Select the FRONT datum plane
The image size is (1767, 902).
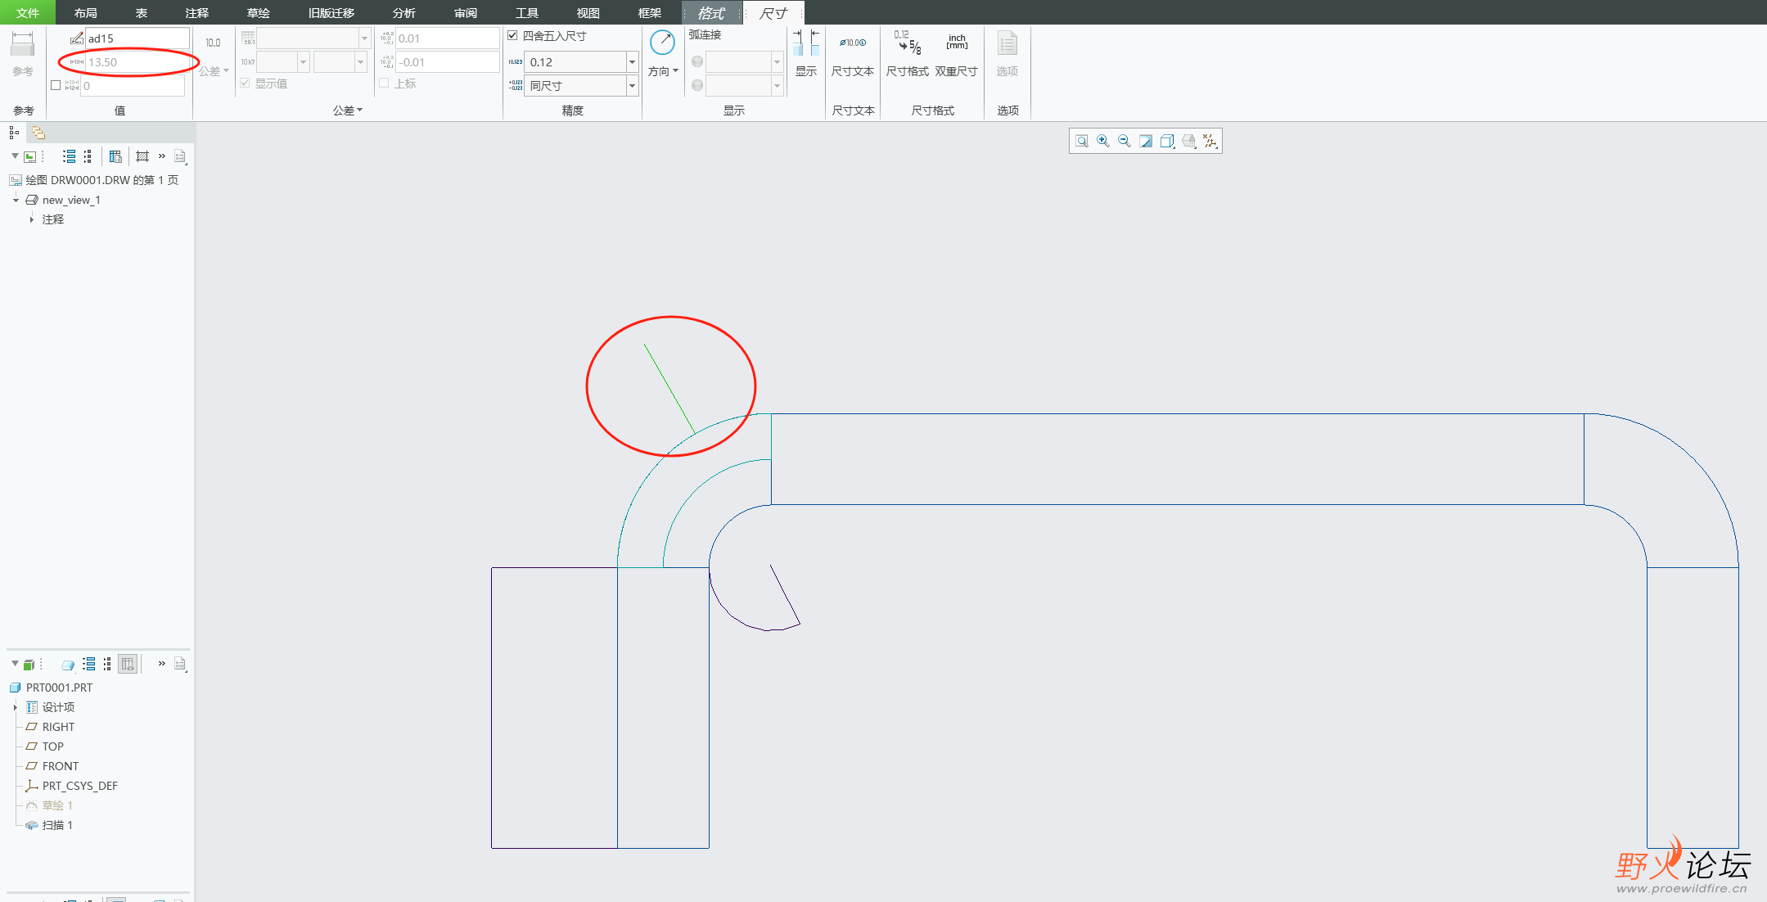pos(61,766)
